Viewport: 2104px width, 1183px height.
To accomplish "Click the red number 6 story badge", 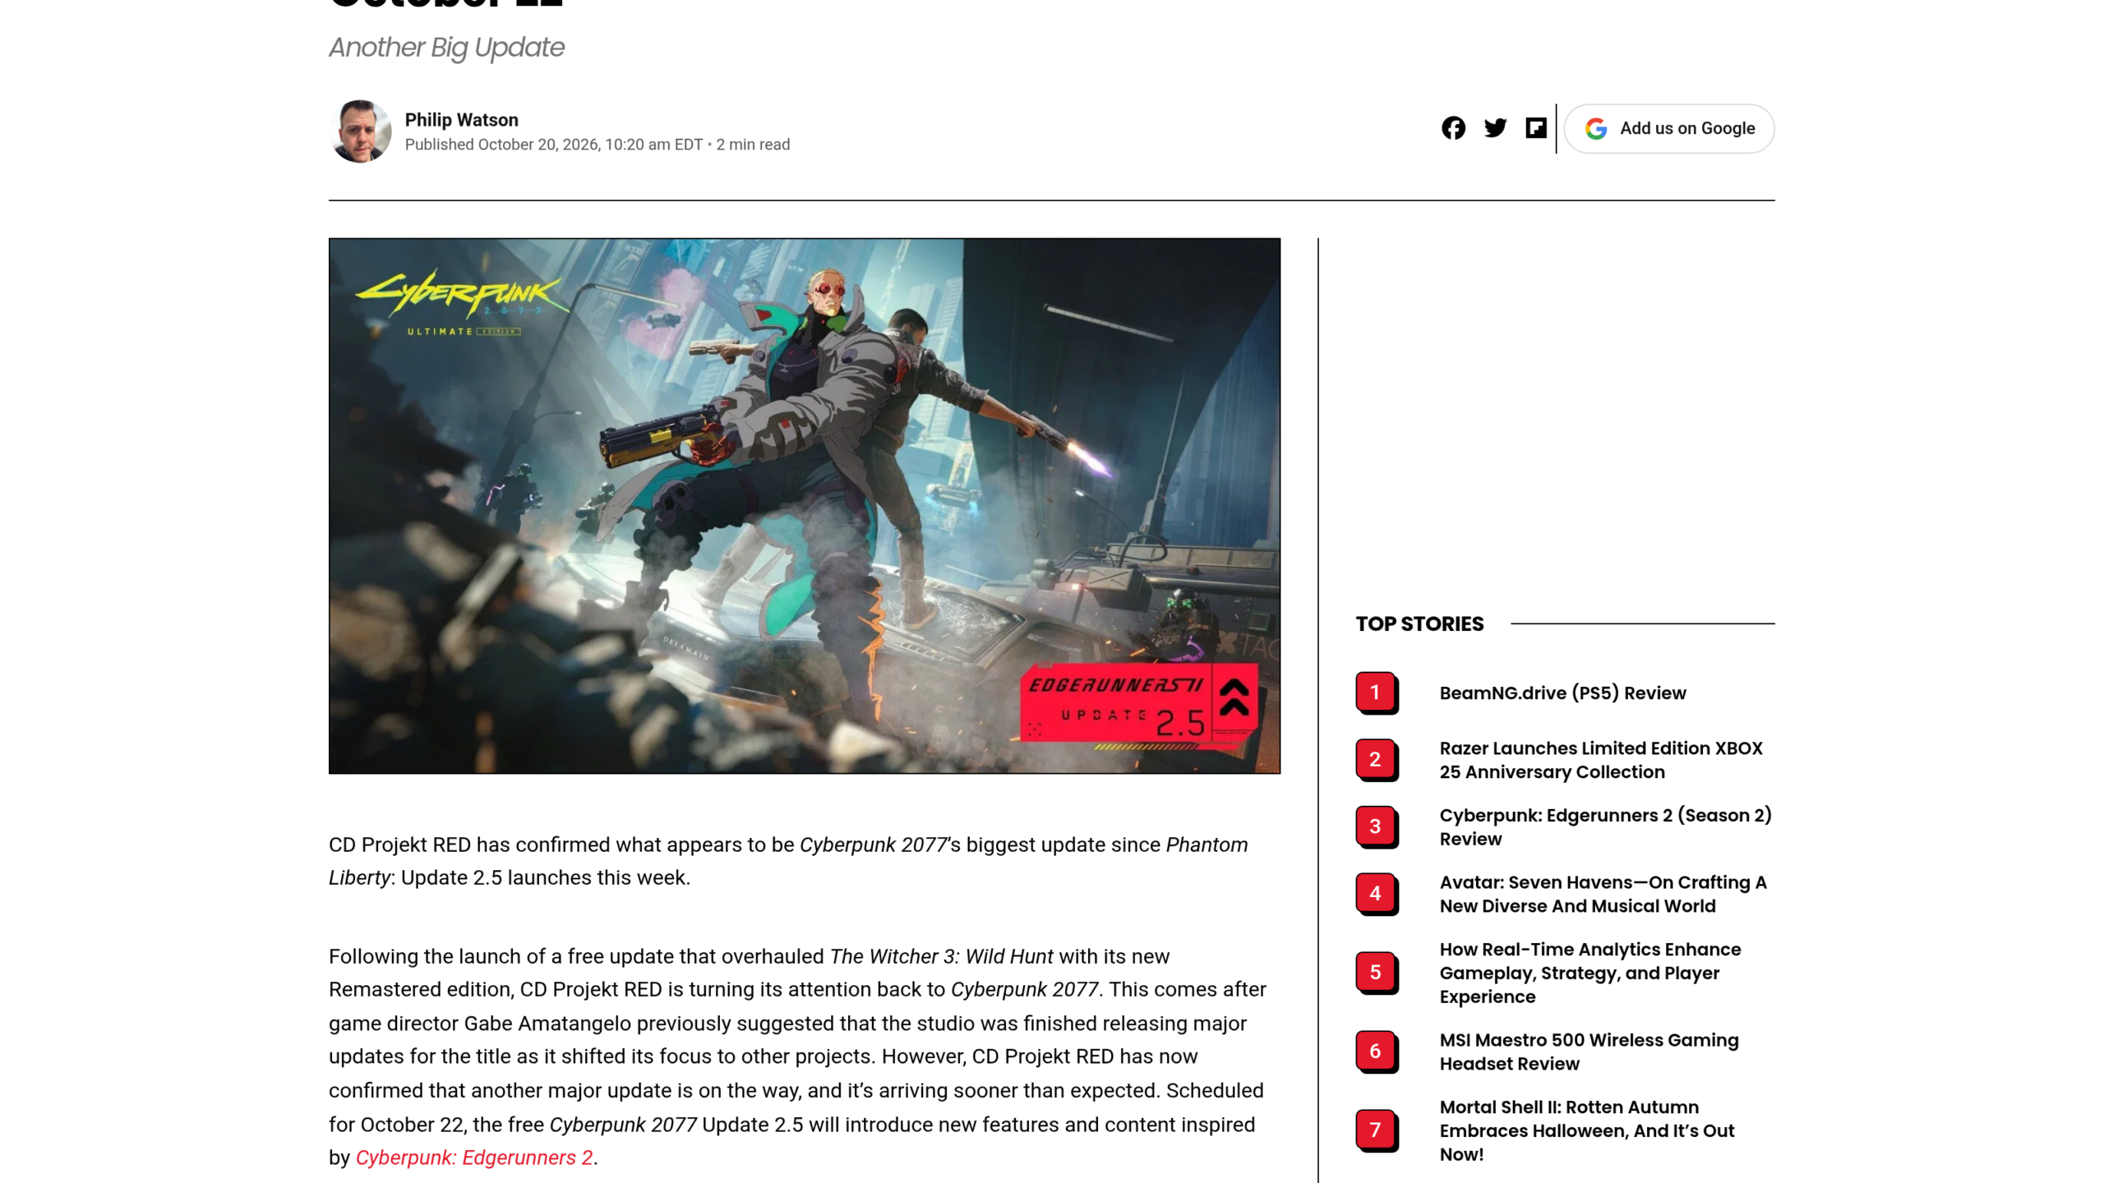I will point(1376,1052).
